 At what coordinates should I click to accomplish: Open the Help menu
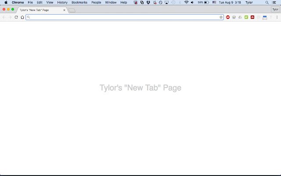click(124, 3)
